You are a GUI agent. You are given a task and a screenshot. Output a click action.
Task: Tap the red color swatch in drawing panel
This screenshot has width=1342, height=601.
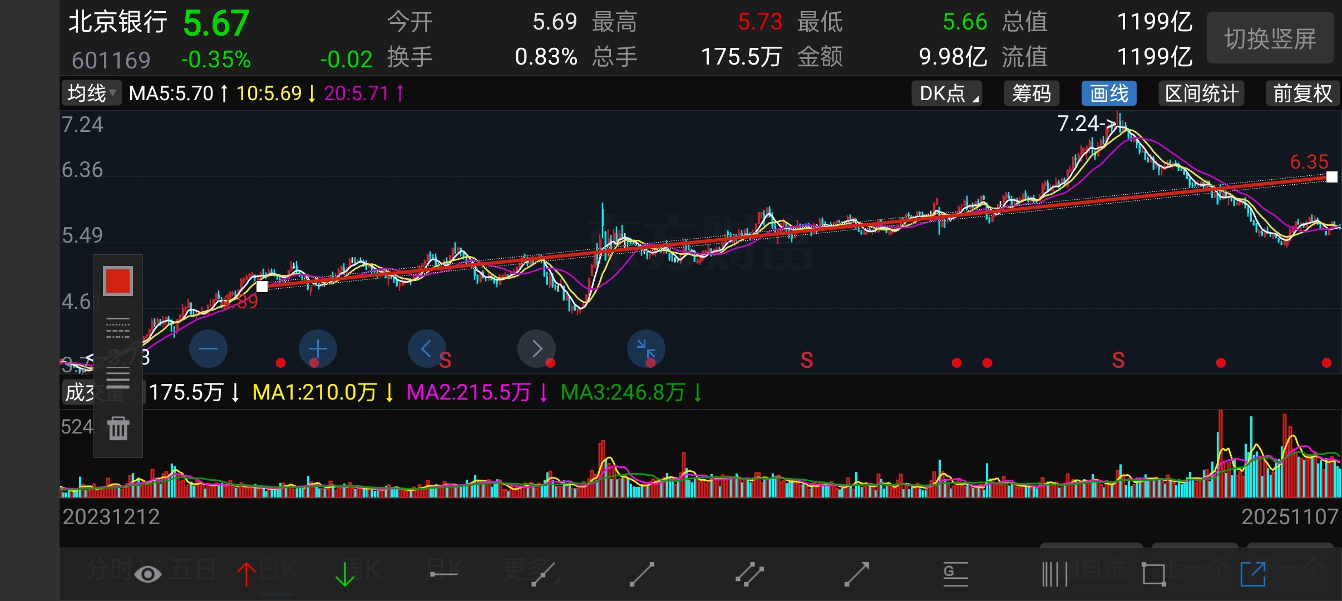[118, 280]
